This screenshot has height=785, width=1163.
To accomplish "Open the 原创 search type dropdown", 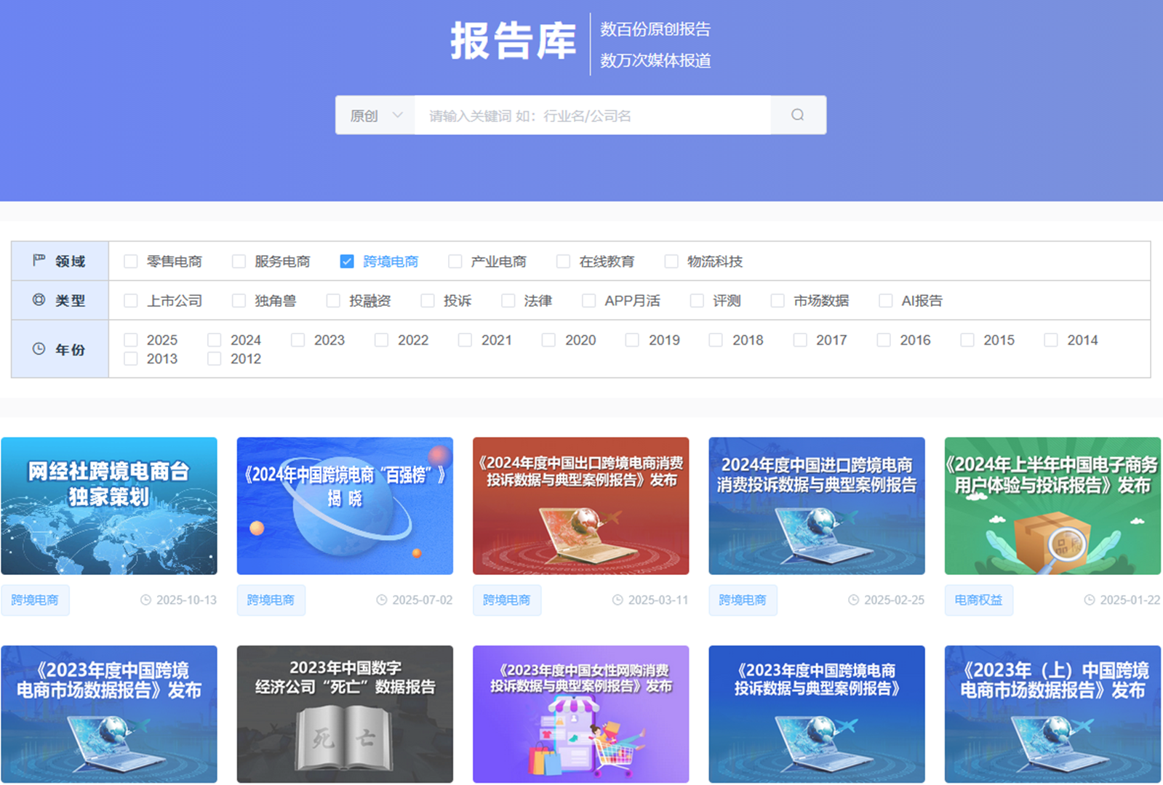I will click(x=375, y=115).
